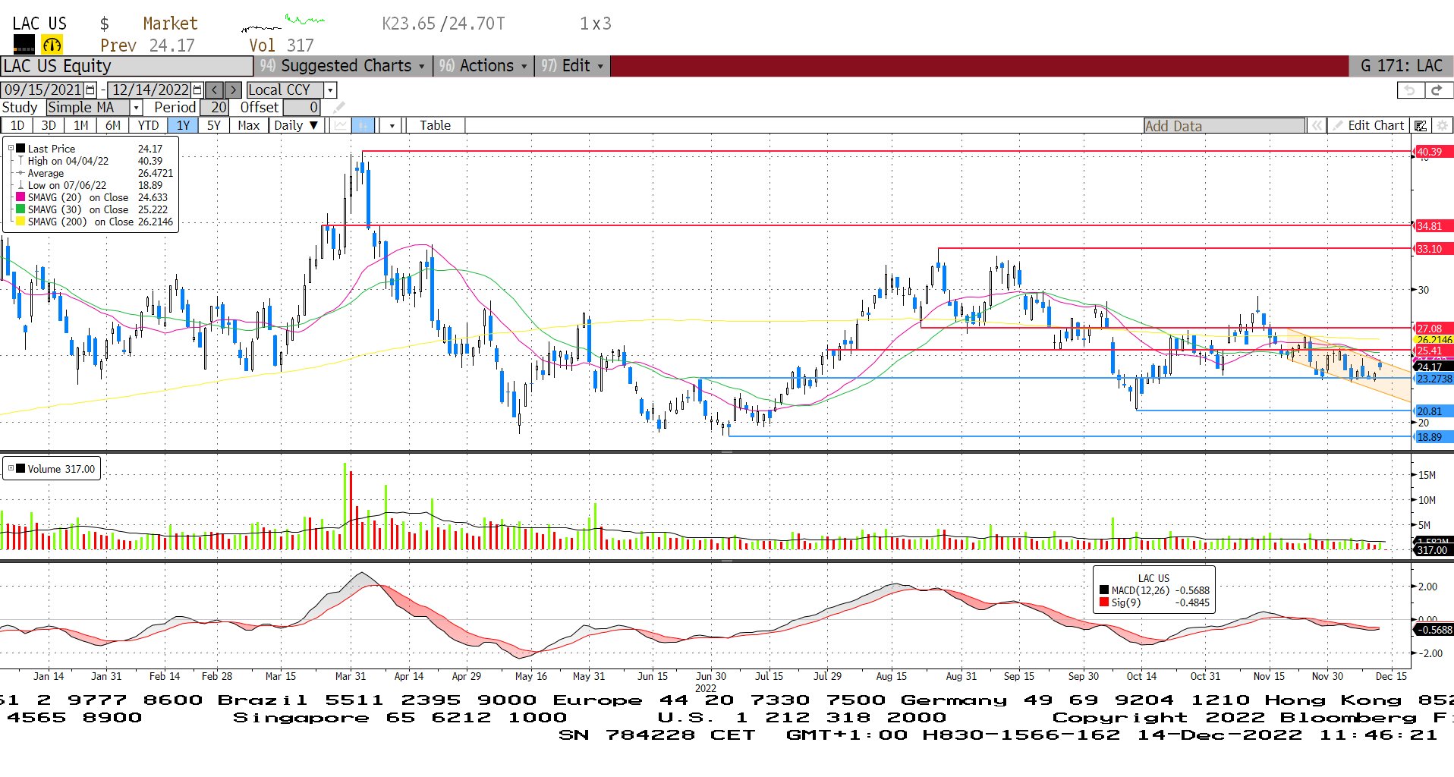Image resolution: width=1454 pixels, height=777 pixels.
Task: Collapse the price legend box
Action: point(11,148)
